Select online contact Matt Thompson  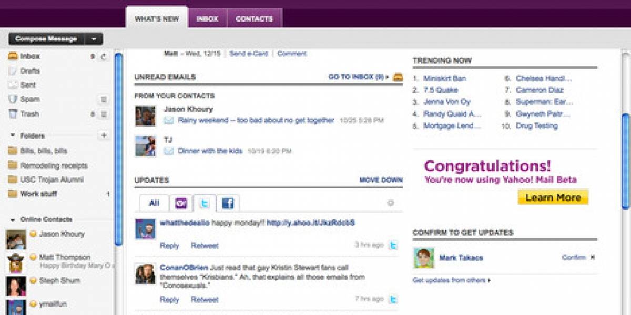65,257
